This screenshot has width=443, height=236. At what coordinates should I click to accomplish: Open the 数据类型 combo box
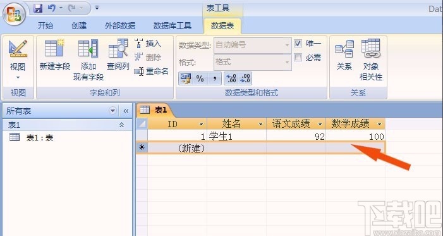[x=252, y=45]
